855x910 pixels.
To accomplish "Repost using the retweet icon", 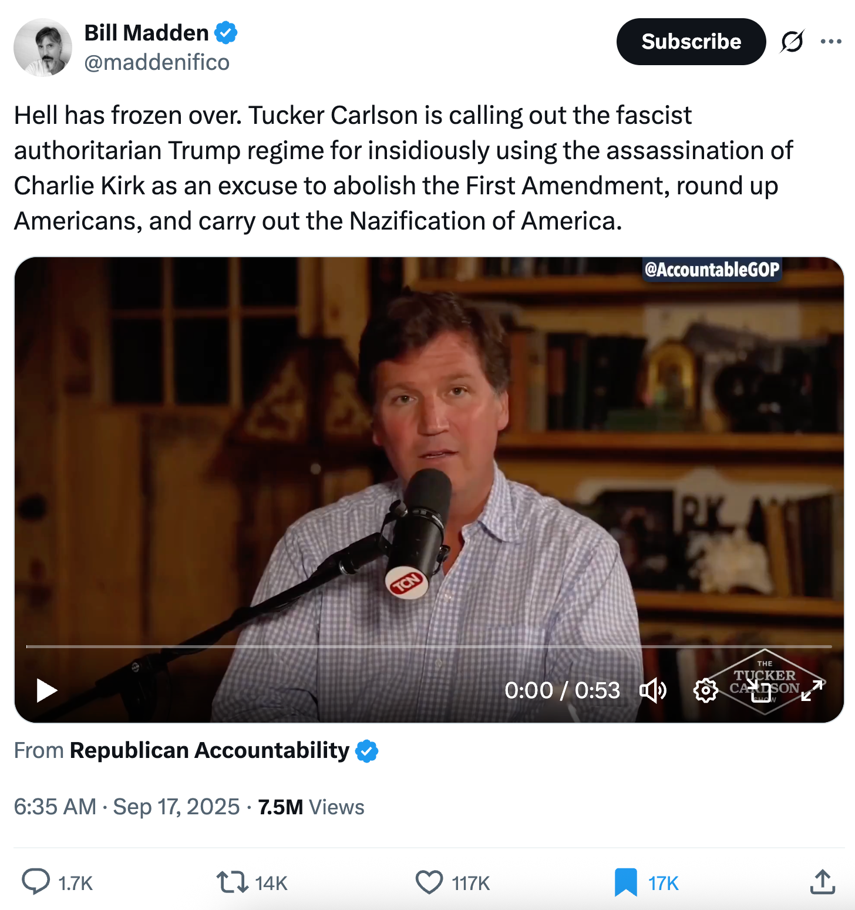I will pyautogui.click(x=233, y=882).
